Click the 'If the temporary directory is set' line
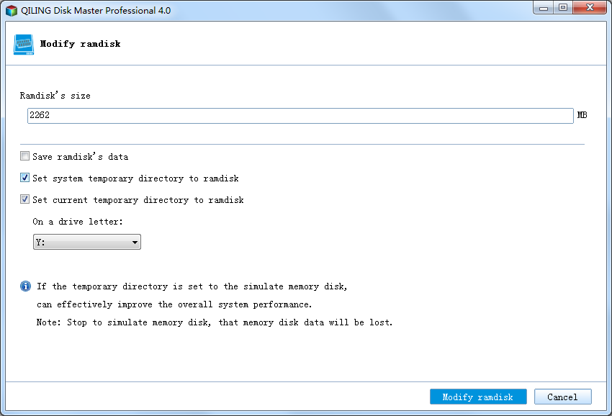This screenshot has width=612, height=416. pyautogui.click(x=192, y=286)
